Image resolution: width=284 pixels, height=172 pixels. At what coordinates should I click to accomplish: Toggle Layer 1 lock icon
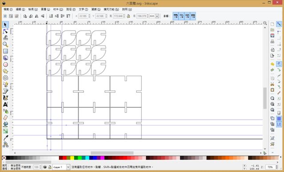(x=50, y=167)
